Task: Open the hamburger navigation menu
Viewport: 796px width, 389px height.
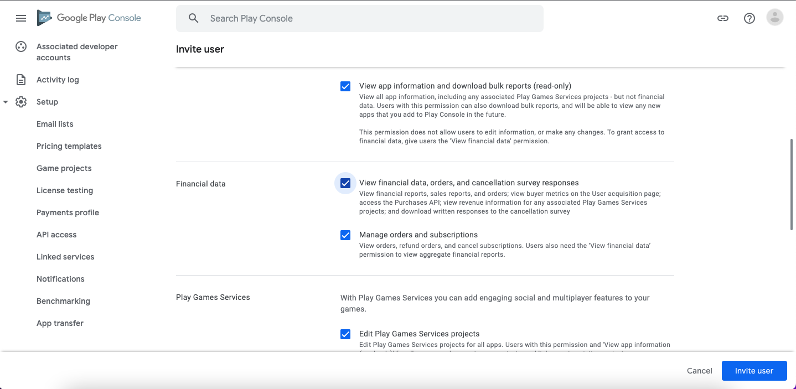Action: 21,18
